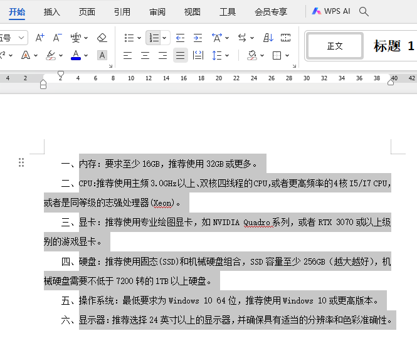
Task: Open the 引用 tab
Action: 122,12
